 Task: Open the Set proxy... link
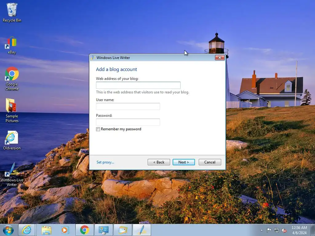point(105,162)
